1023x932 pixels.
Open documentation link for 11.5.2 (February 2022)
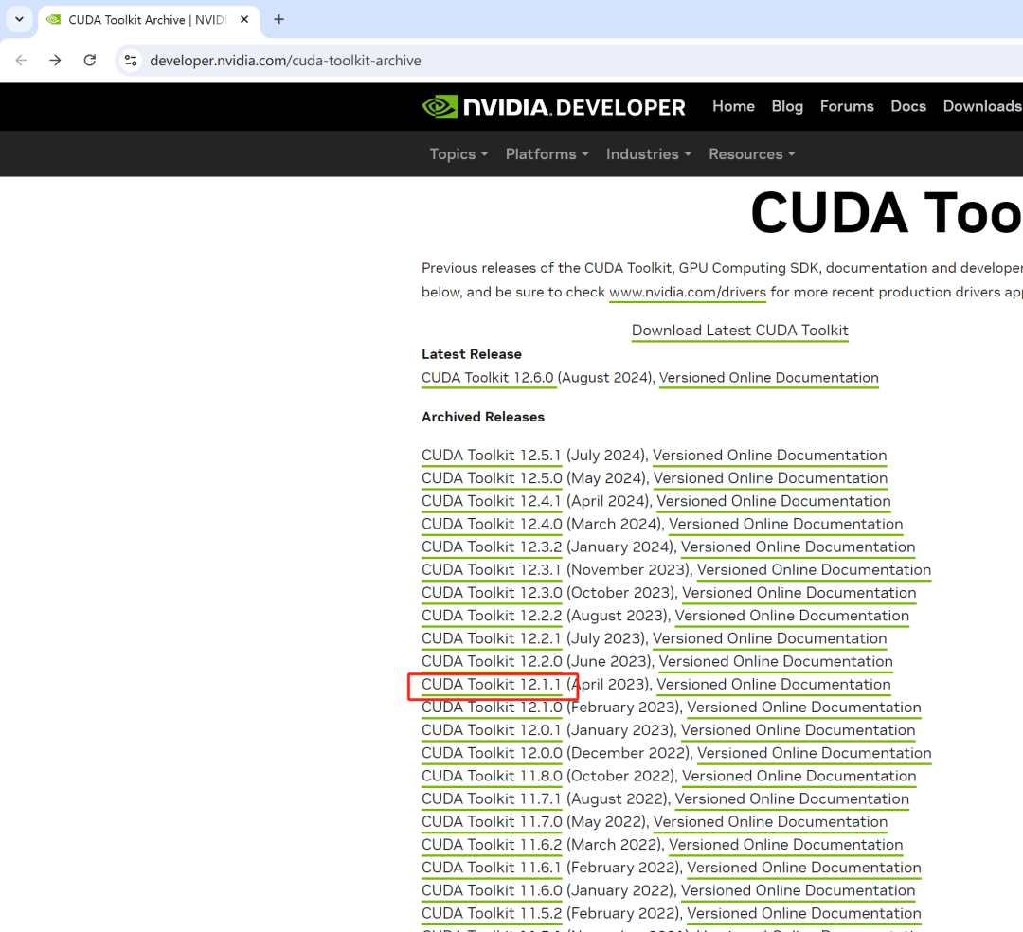(x=804, y=913)
